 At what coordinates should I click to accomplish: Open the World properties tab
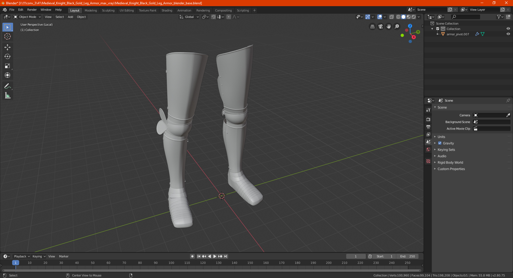(x=428, y=149)
